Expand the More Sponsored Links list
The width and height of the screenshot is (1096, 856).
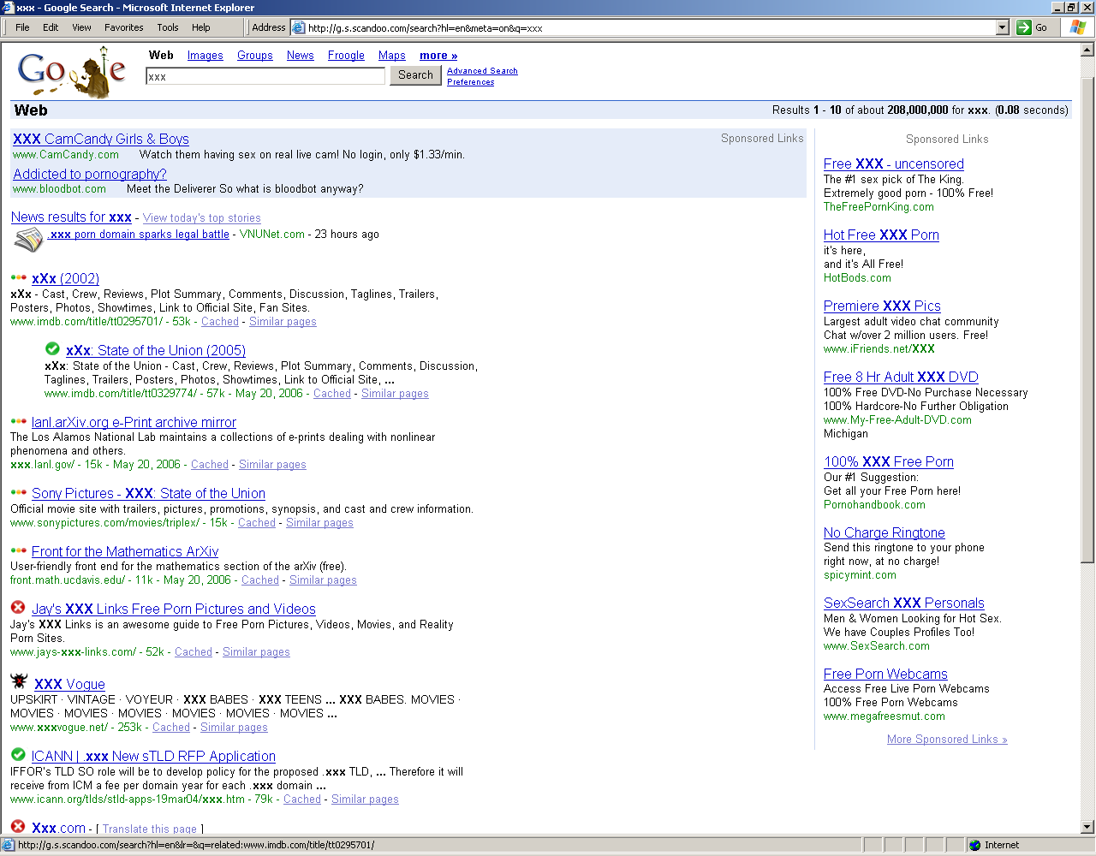(x=947, y=740)
